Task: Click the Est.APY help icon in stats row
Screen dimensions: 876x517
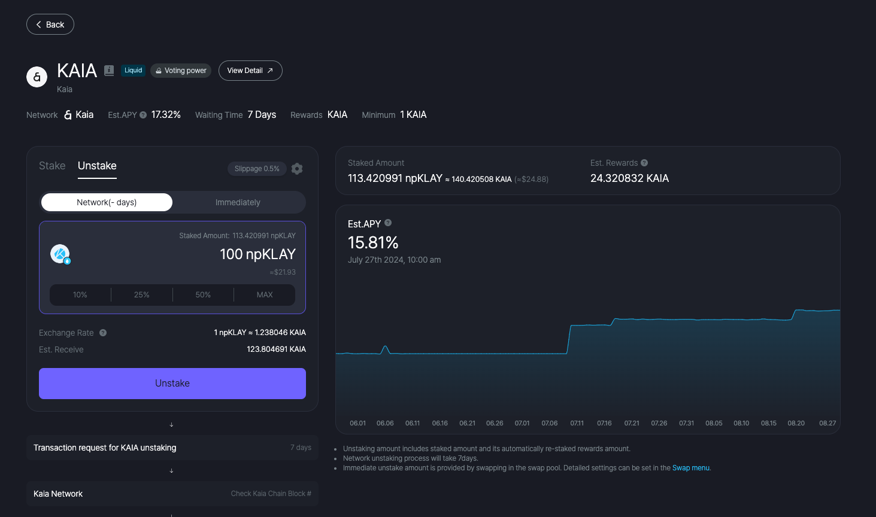Action: (143, 115)
